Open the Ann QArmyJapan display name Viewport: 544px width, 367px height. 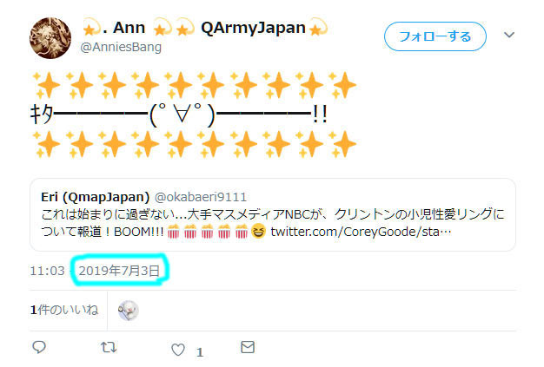(x=205, y=28)
